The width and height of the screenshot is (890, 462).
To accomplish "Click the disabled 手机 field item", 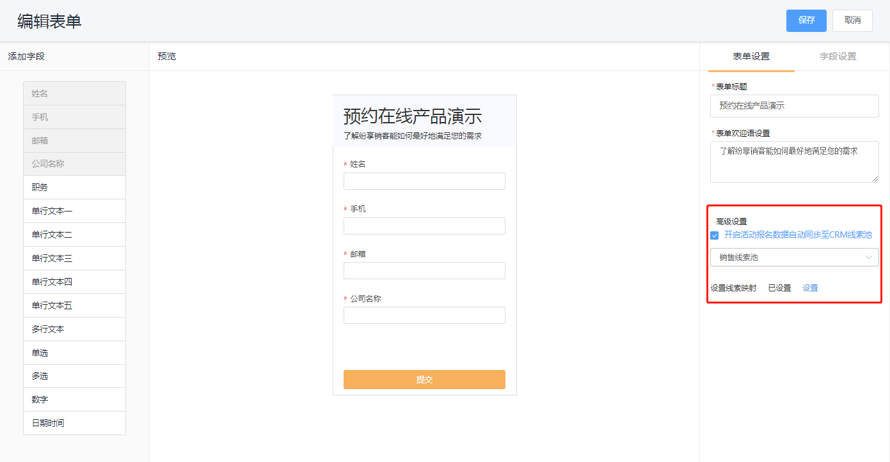I will (x=74, y=117).
